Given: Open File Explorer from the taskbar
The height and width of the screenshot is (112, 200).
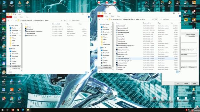Looking at the screenshot, I should tap(28, 110).
